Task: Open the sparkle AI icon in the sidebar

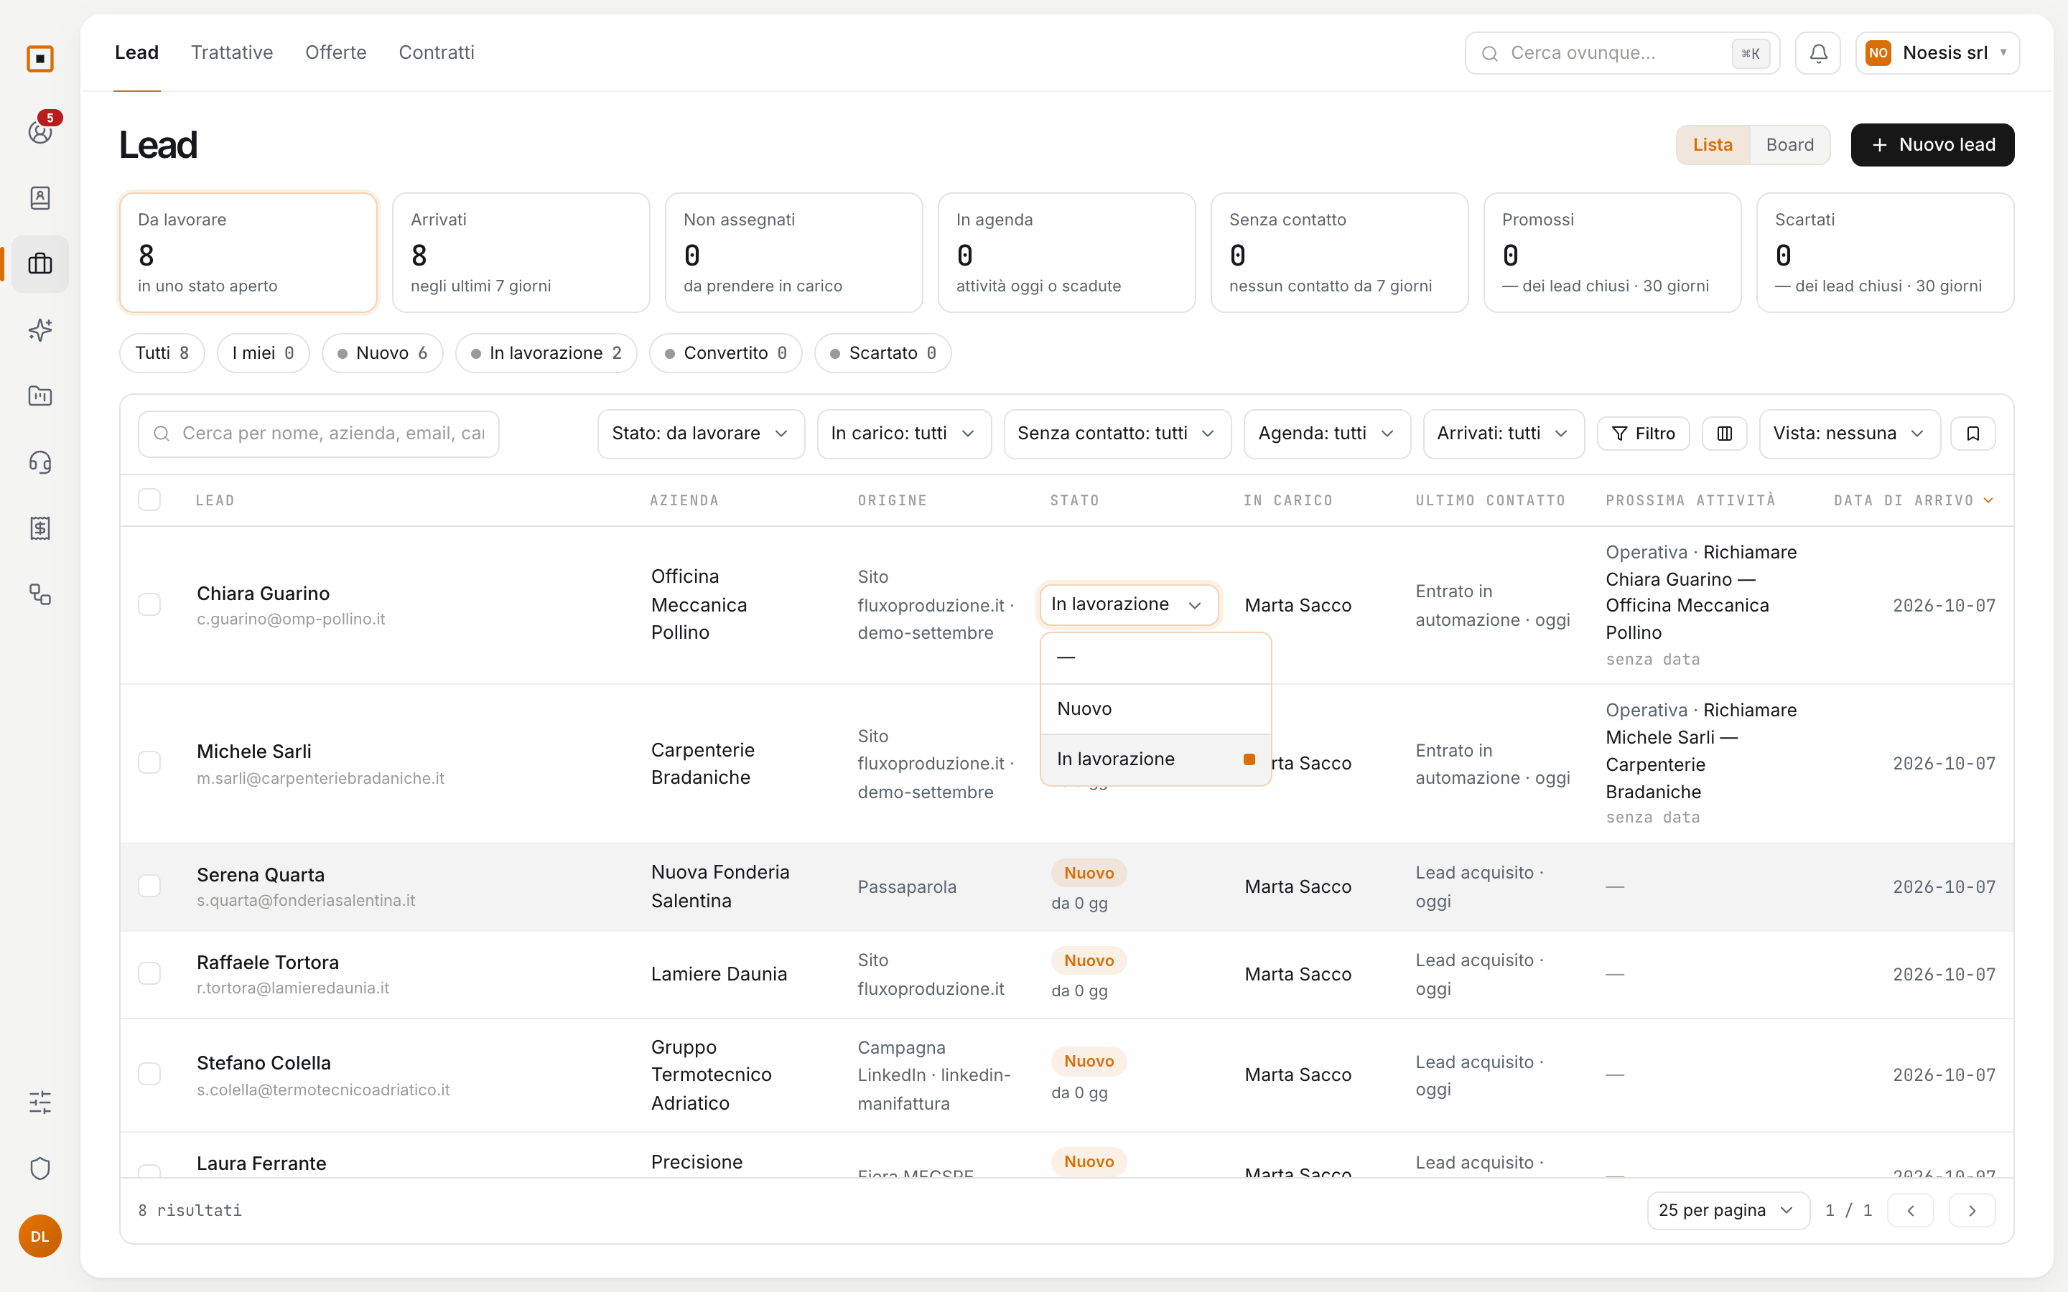Action: pyautogui.click(x=40, y=330)
